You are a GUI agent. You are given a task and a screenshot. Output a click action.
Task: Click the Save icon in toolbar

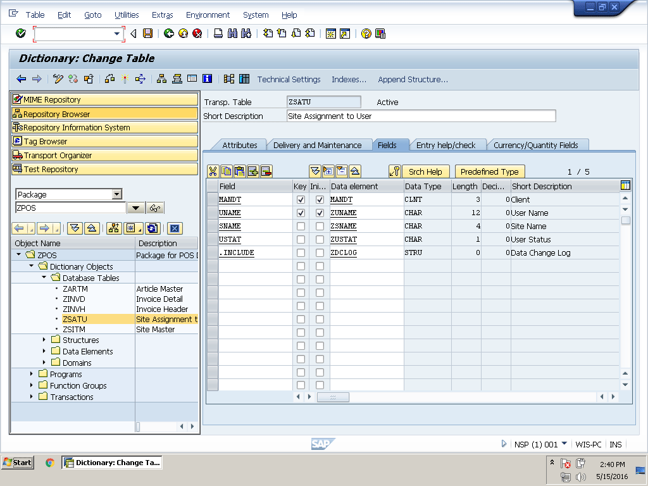(147, 34)
